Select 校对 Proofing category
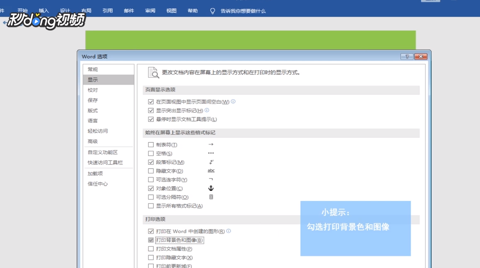The height and width of the screenshot is (268, 480). (109, 90)
